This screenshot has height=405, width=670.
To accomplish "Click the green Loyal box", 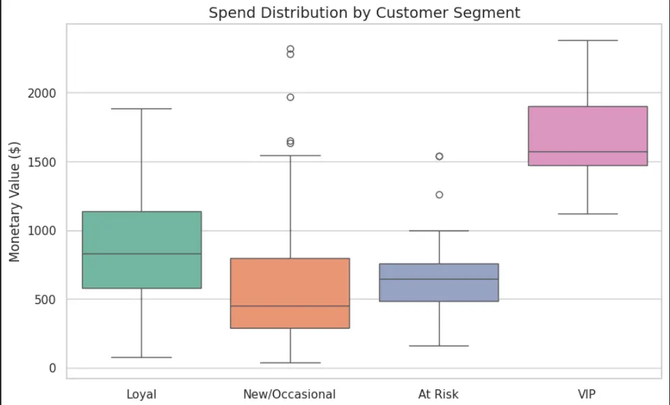I will [142, 250].
